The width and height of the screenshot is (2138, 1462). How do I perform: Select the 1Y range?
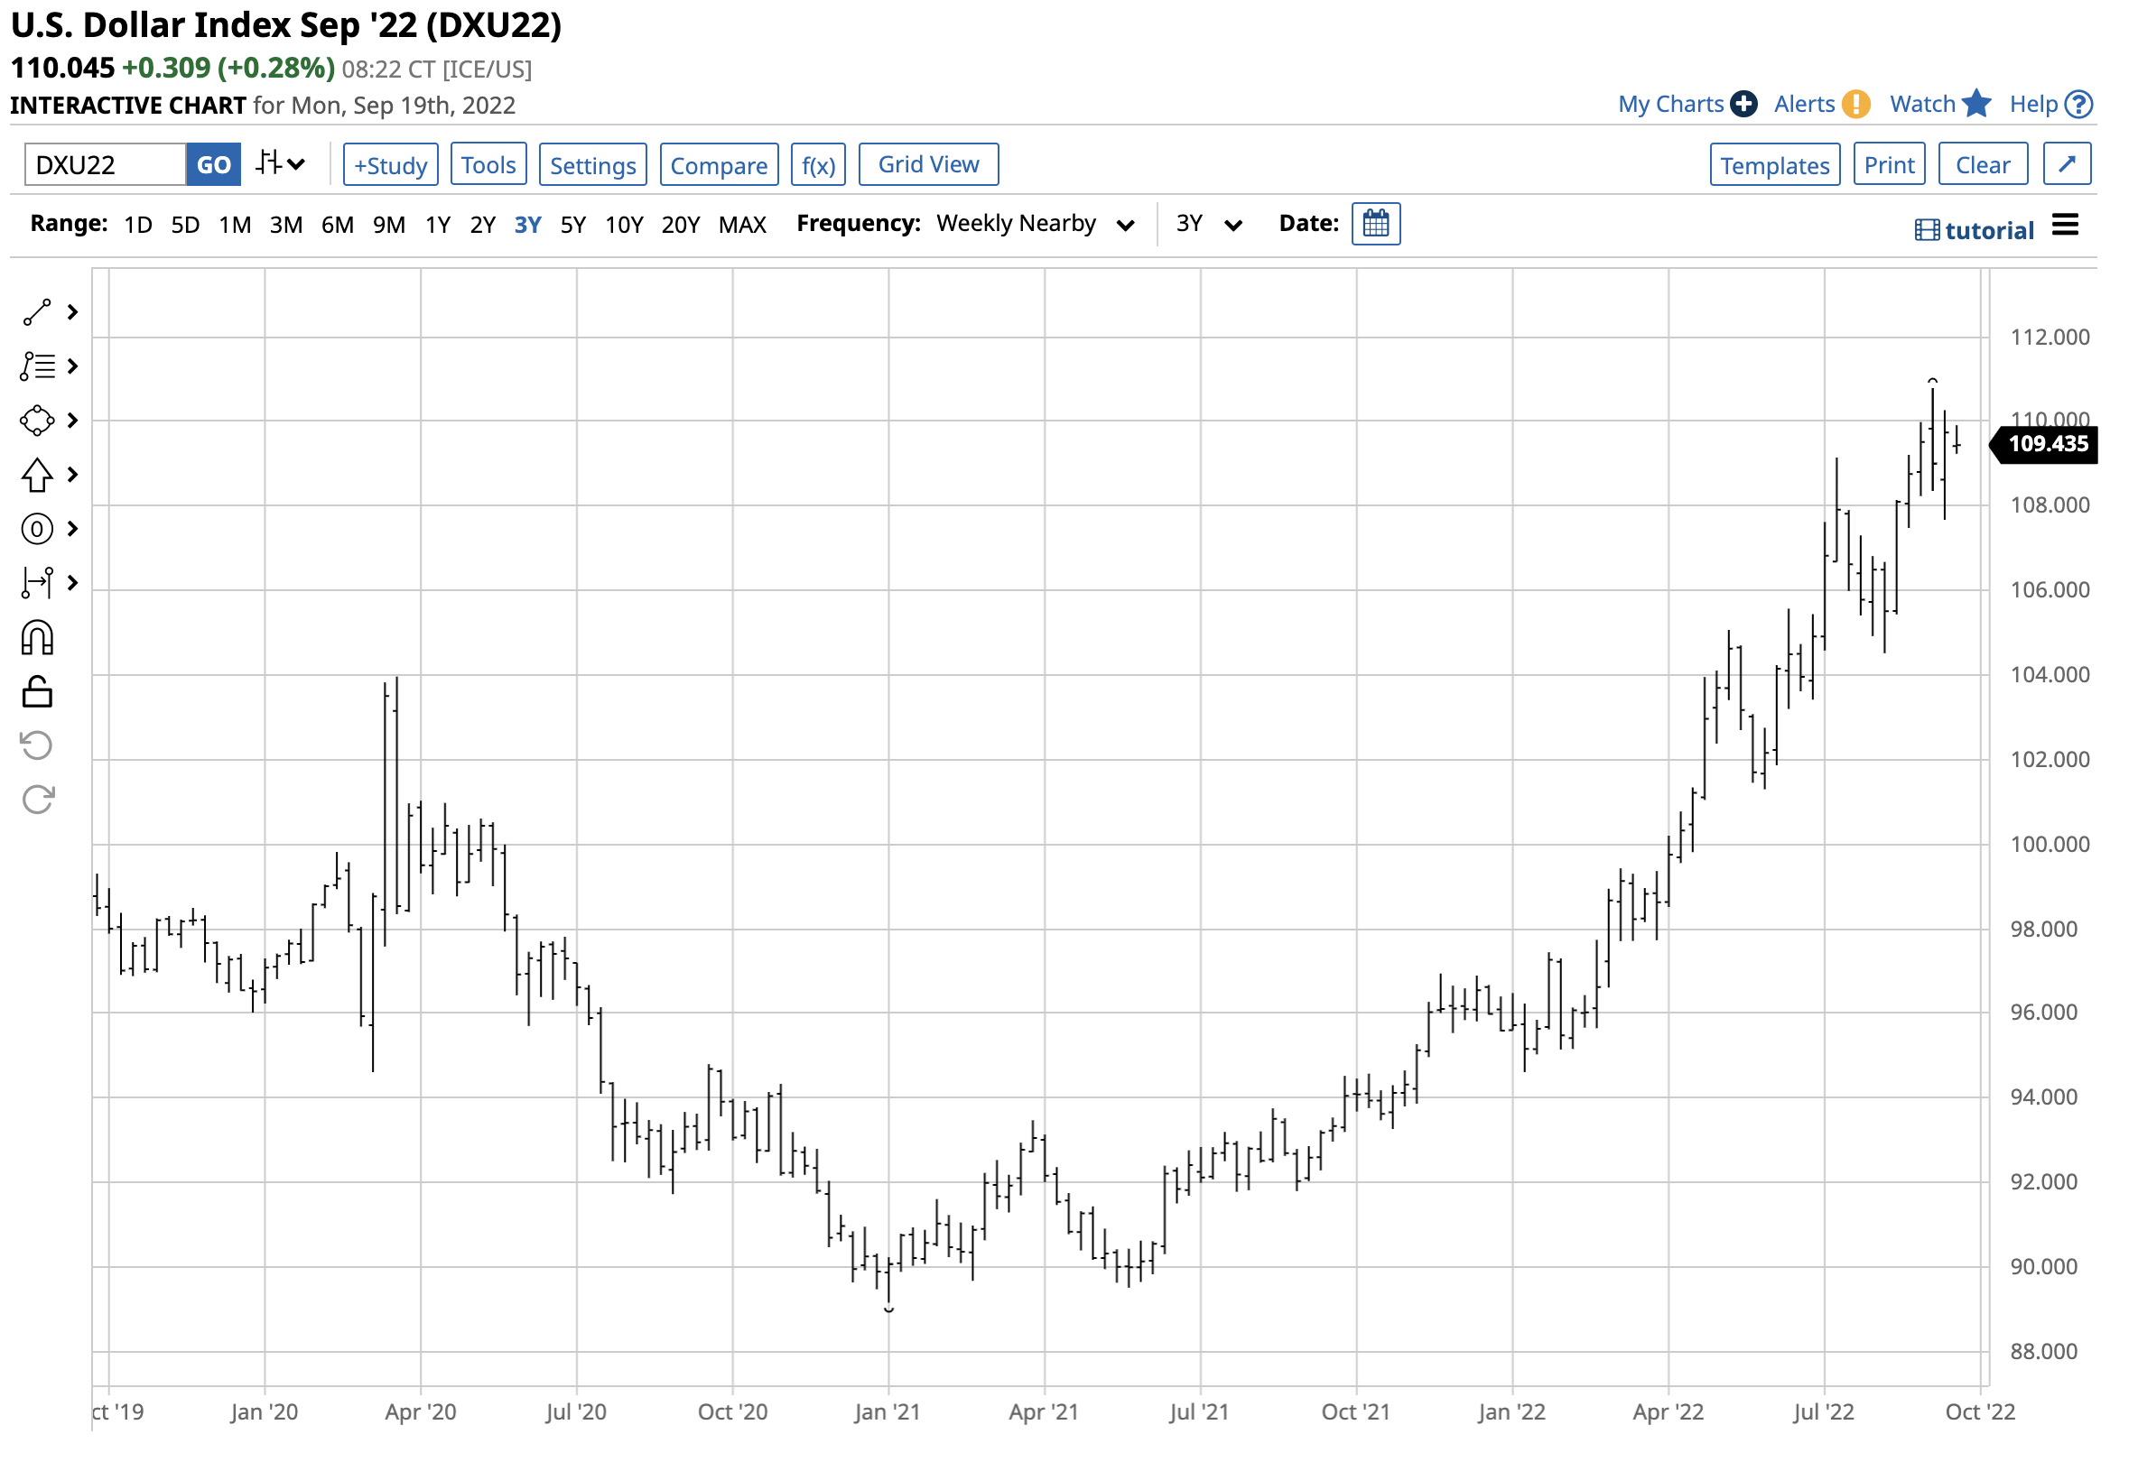click(x=439, y=226)
